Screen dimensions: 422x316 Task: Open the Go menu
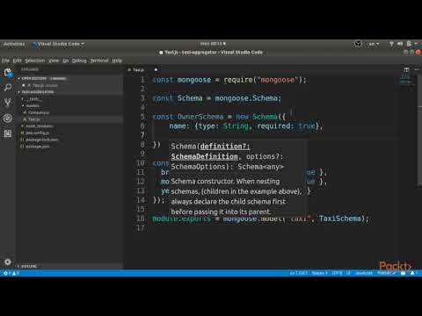pyautogui.click(x=66, y=61)
